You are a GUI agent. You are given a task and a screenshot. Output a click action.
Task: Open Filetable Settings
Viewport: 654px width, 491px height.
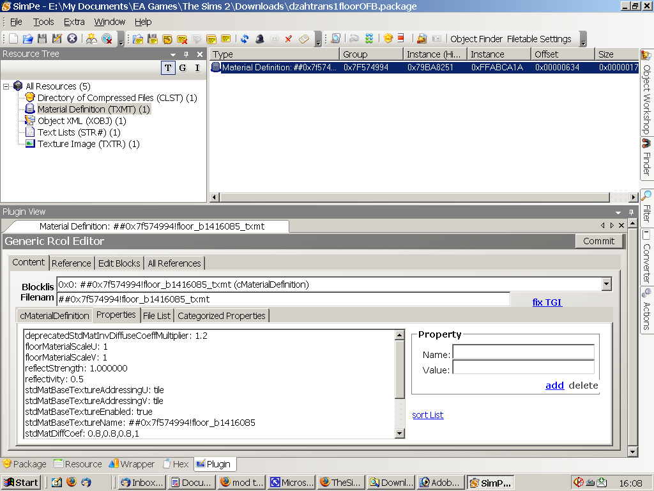[x=539, y=39]
